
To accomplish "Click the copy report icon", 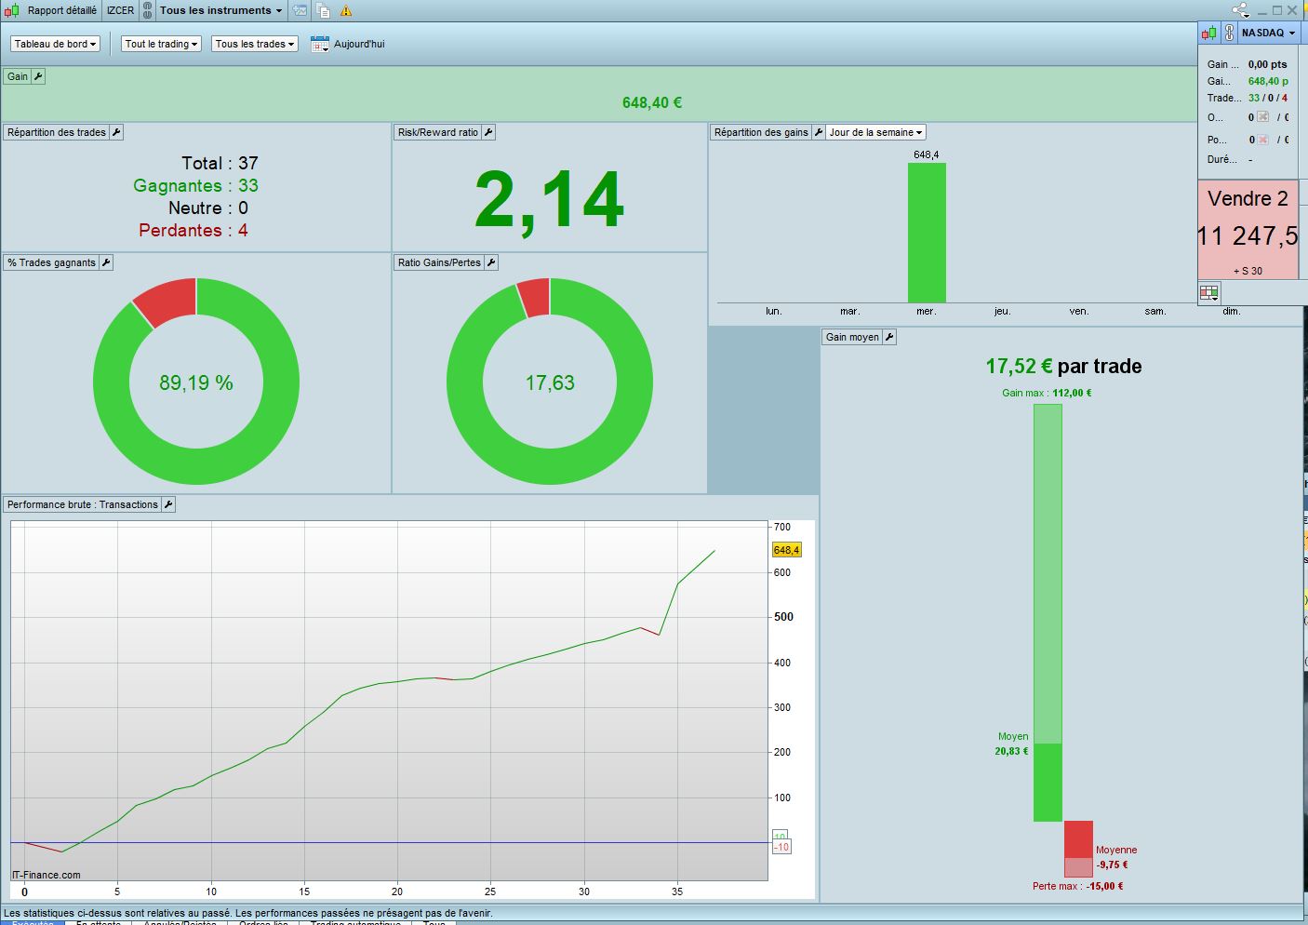I will tap(323, 11).
